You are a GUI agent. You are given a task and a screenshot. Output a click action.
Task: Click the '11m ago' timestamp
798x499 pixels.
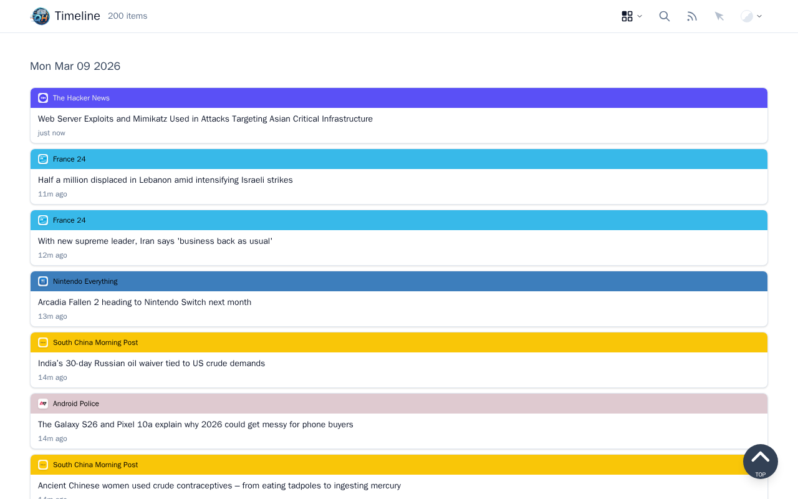(52, 194)
